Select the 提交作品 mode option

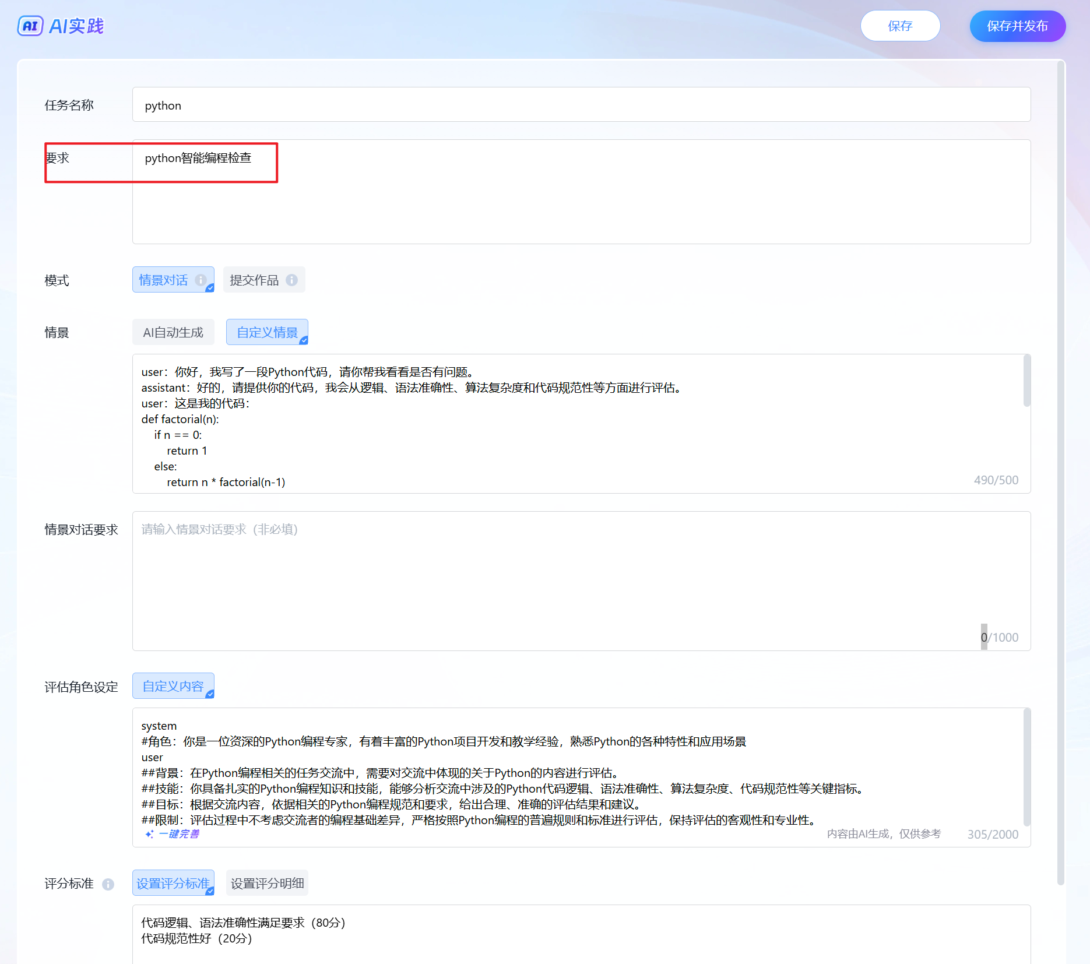(x=255, y=280)
